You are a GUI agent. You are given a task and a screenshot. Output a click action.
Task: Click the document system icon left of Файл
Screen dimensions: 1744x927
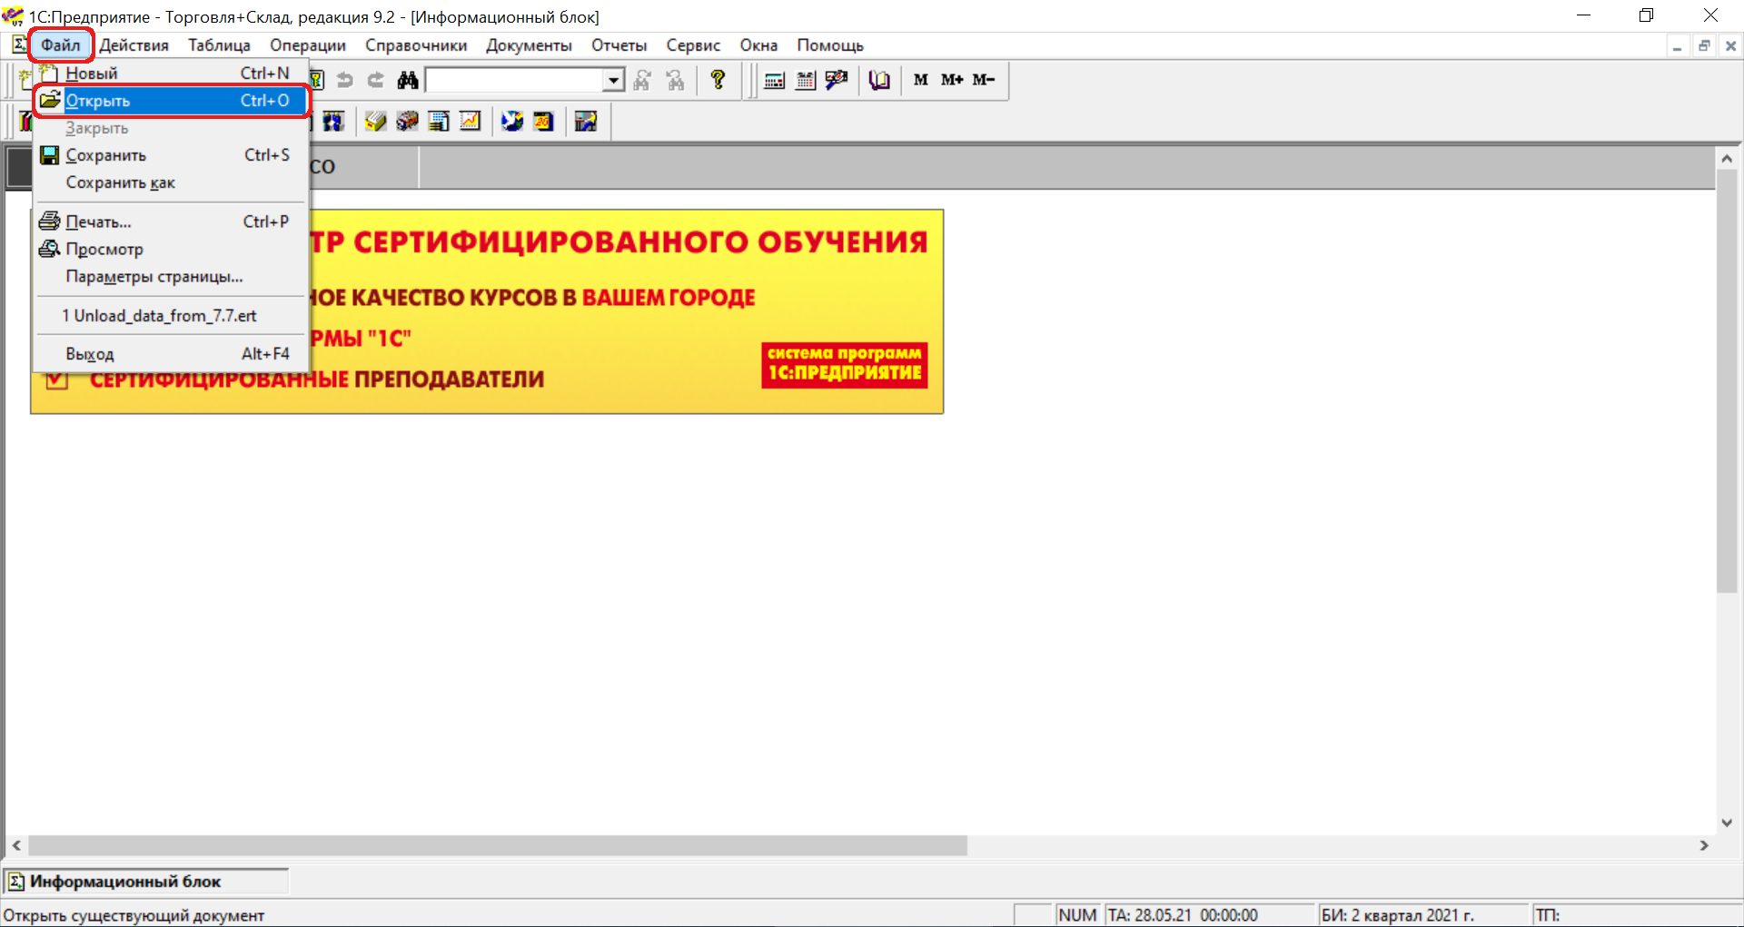19,44
